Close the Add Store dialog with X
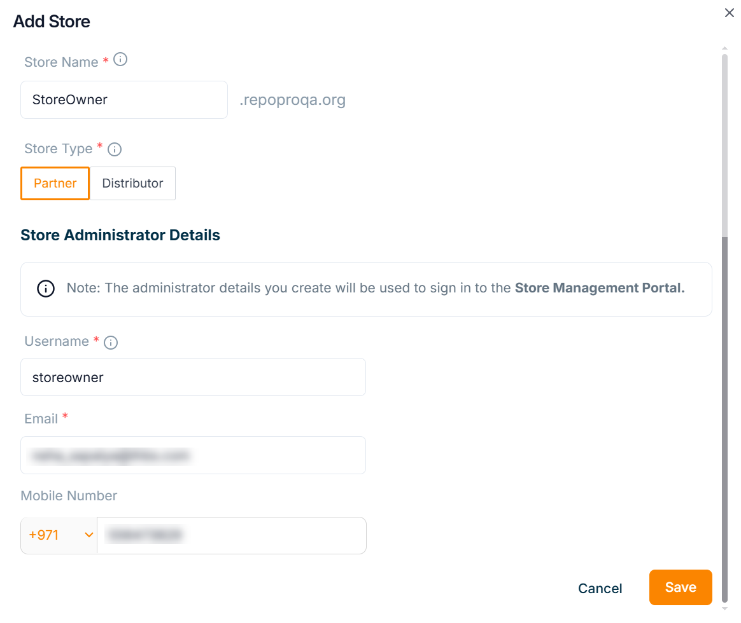Screen dimensions: 741x623 click(730, 13)
